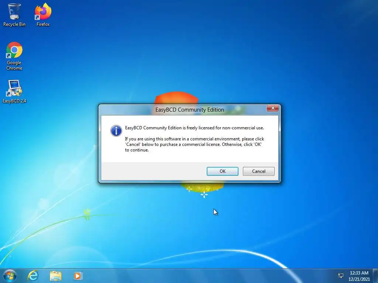Click the Show desktop button at taskbar end
Image resolution: width=378 pixels, height=283 pixels.
coord(375,276)
